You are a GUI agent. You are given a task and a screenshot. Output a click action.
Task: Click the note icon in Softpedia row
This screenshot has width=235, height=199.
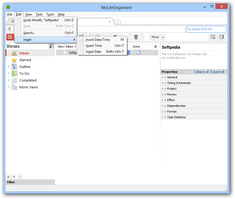[x=138, y=52]
